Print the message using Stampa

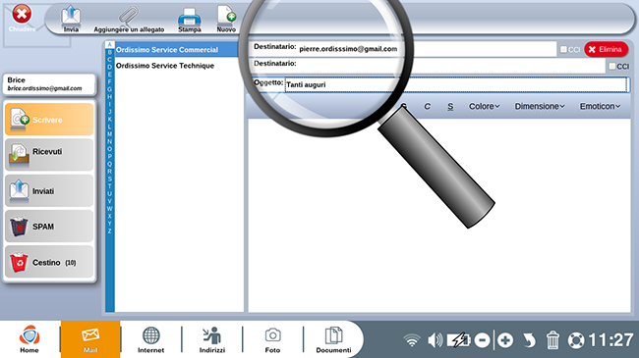click(x=189, y=20)
